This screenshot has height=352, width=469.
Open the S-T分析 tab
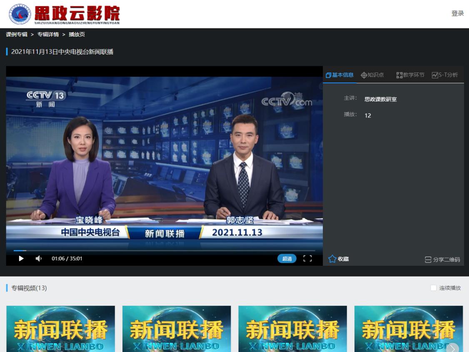point(445,75)
